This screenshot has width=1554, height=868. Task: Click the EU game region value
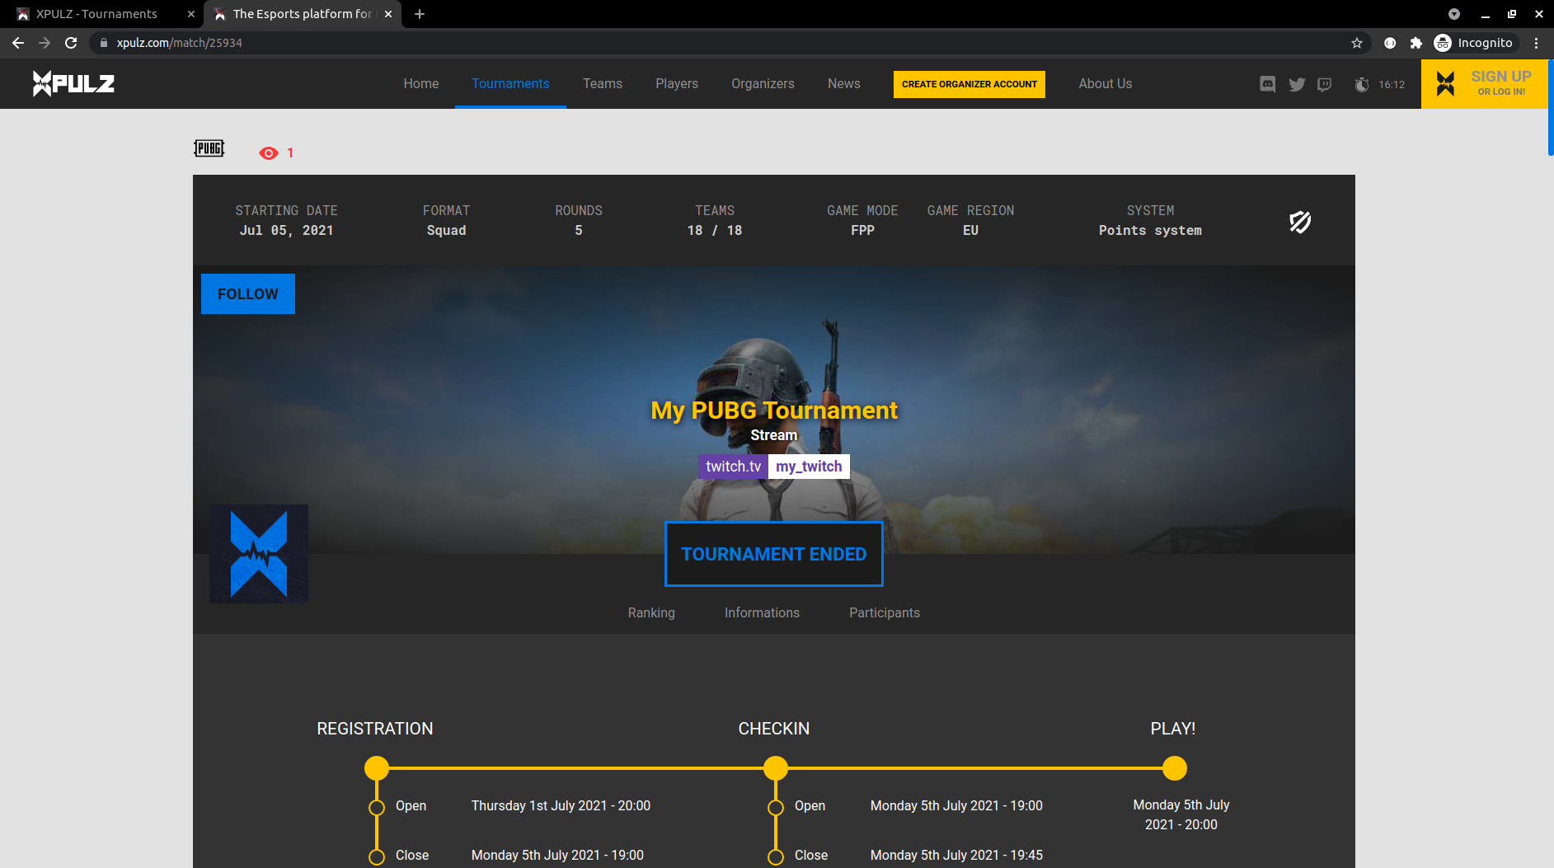pyautogui.click(x=970, y=231)
